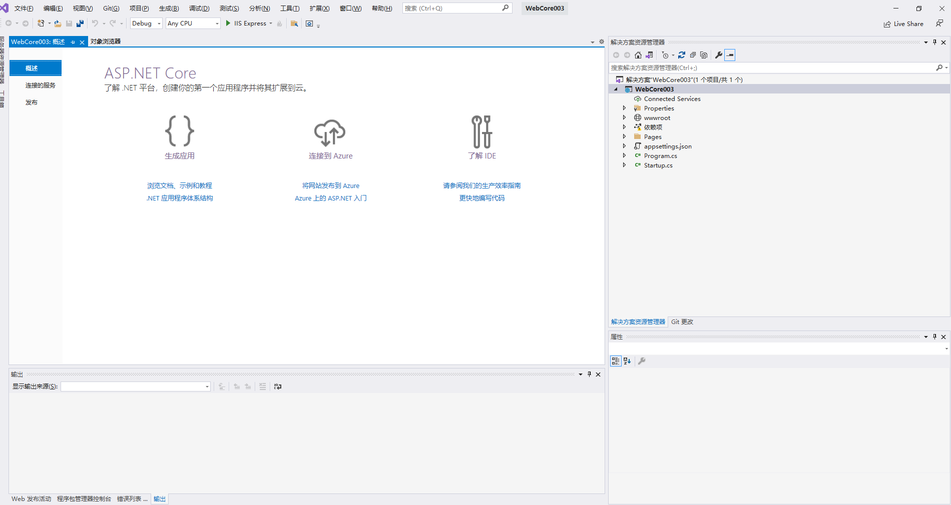The width and height of the screenshot is (951, 505).
Task: Open the Web 发布活动 bottom tab
Action: point(31,498)
